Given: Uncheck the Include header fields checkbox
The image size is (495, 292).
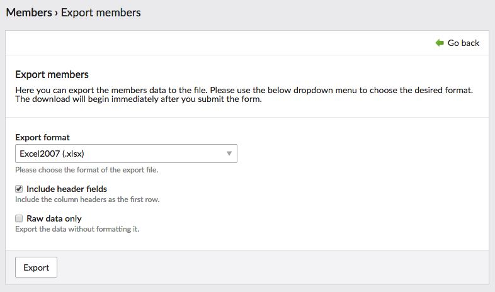Looking at the screenshot, I should (x=19, y=189).
